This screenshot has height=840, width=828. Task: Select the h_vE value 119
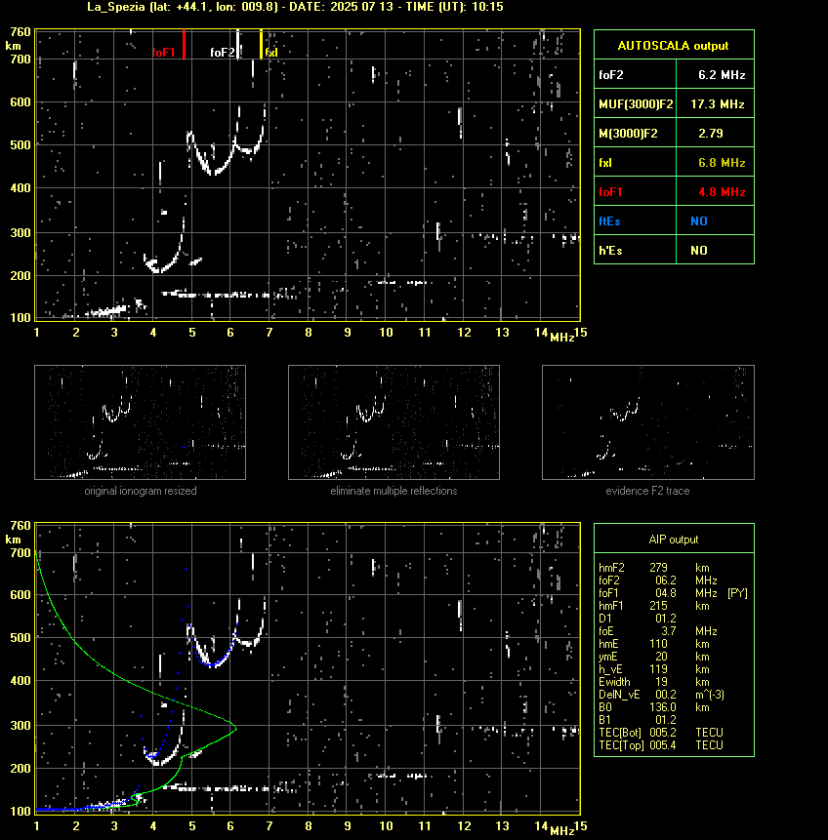[x=658, y=669]
